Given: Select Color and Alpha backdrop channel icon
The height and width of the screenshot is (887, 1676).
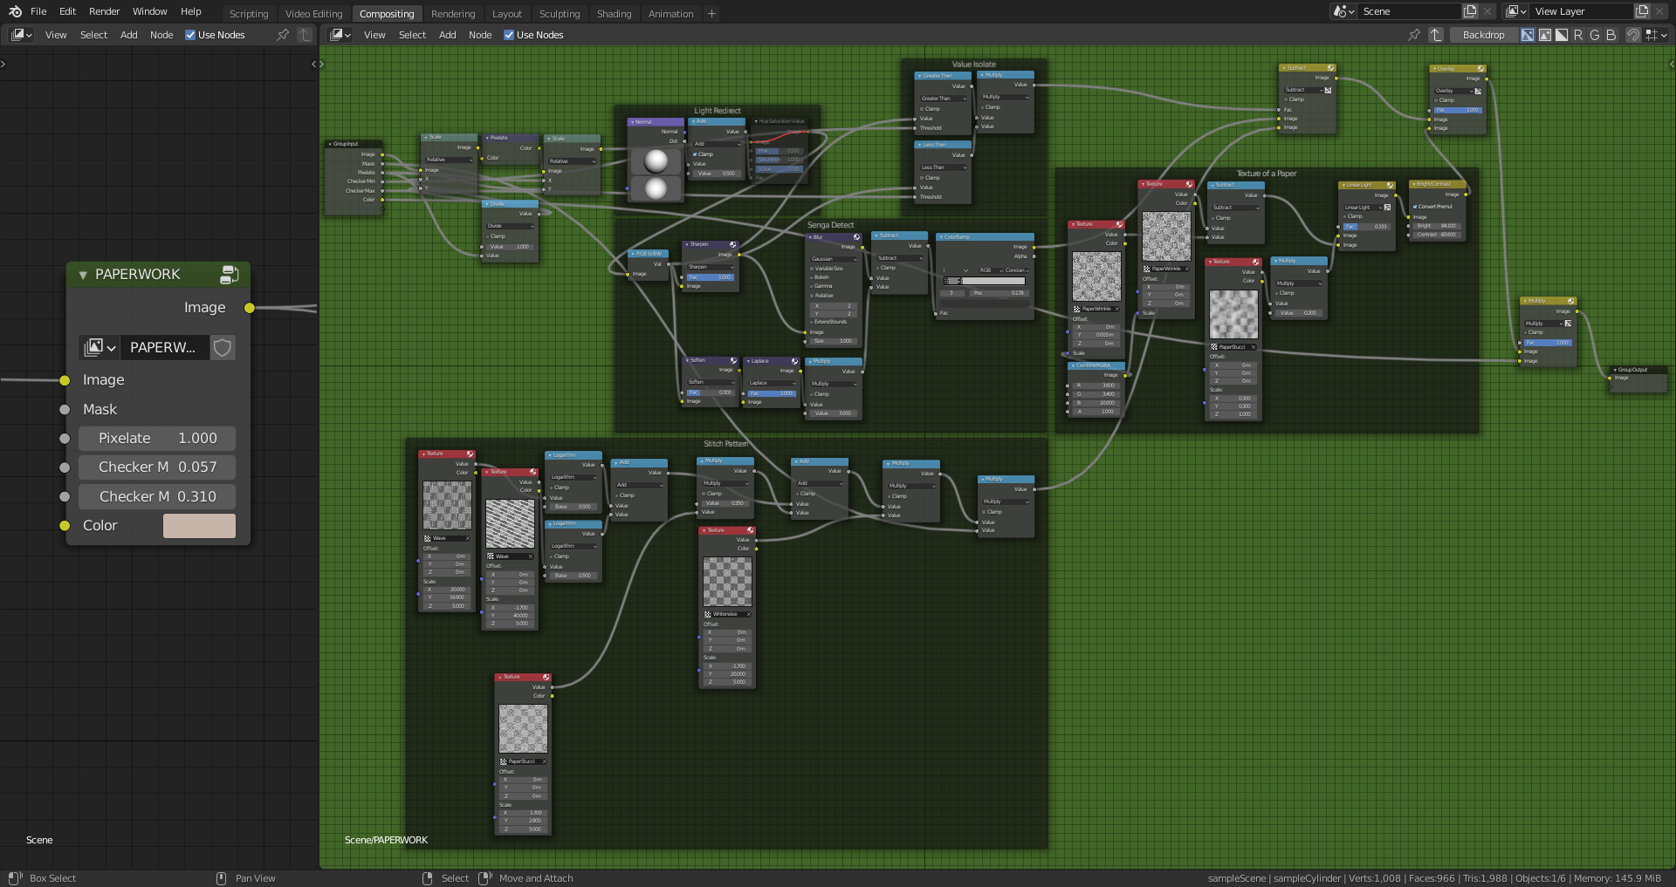Looking at the screenshot, I should [x=1528, y=35].
